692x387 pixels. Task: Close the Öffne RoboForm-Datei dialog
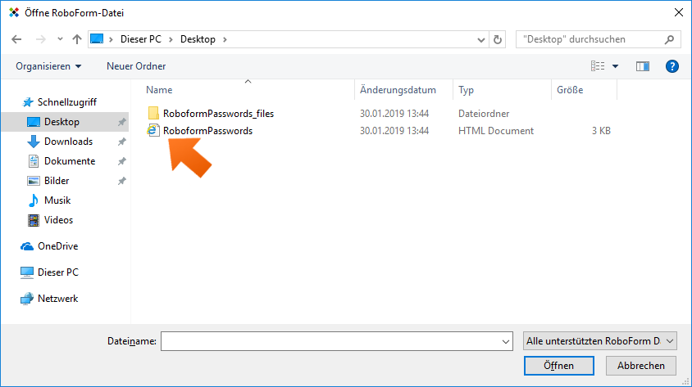pos(679,12)
